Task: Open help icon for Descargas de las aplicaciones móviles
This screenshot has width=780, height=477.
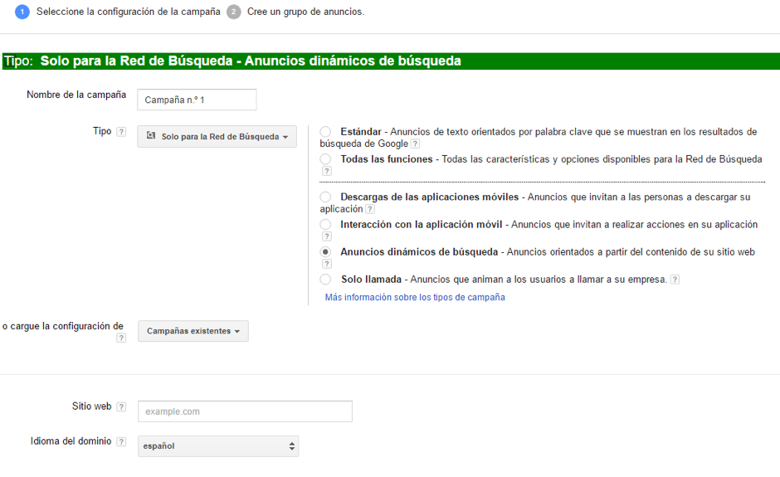Action: coord(370,209)
